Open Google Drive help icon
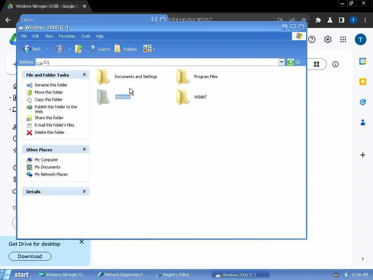Screen dimensions: 373x280 [312, 39]
